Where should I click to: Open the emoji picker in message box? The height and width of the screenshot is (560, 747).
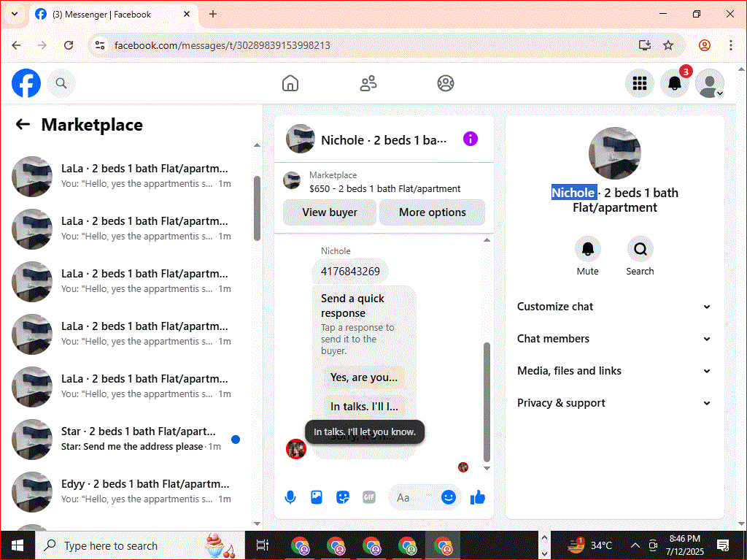pos(448,497)
